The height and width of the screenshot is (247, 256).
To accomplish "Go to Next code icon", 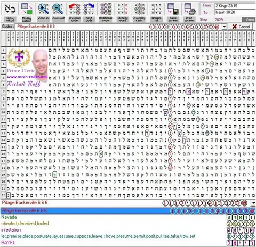I will coord(89,9).
